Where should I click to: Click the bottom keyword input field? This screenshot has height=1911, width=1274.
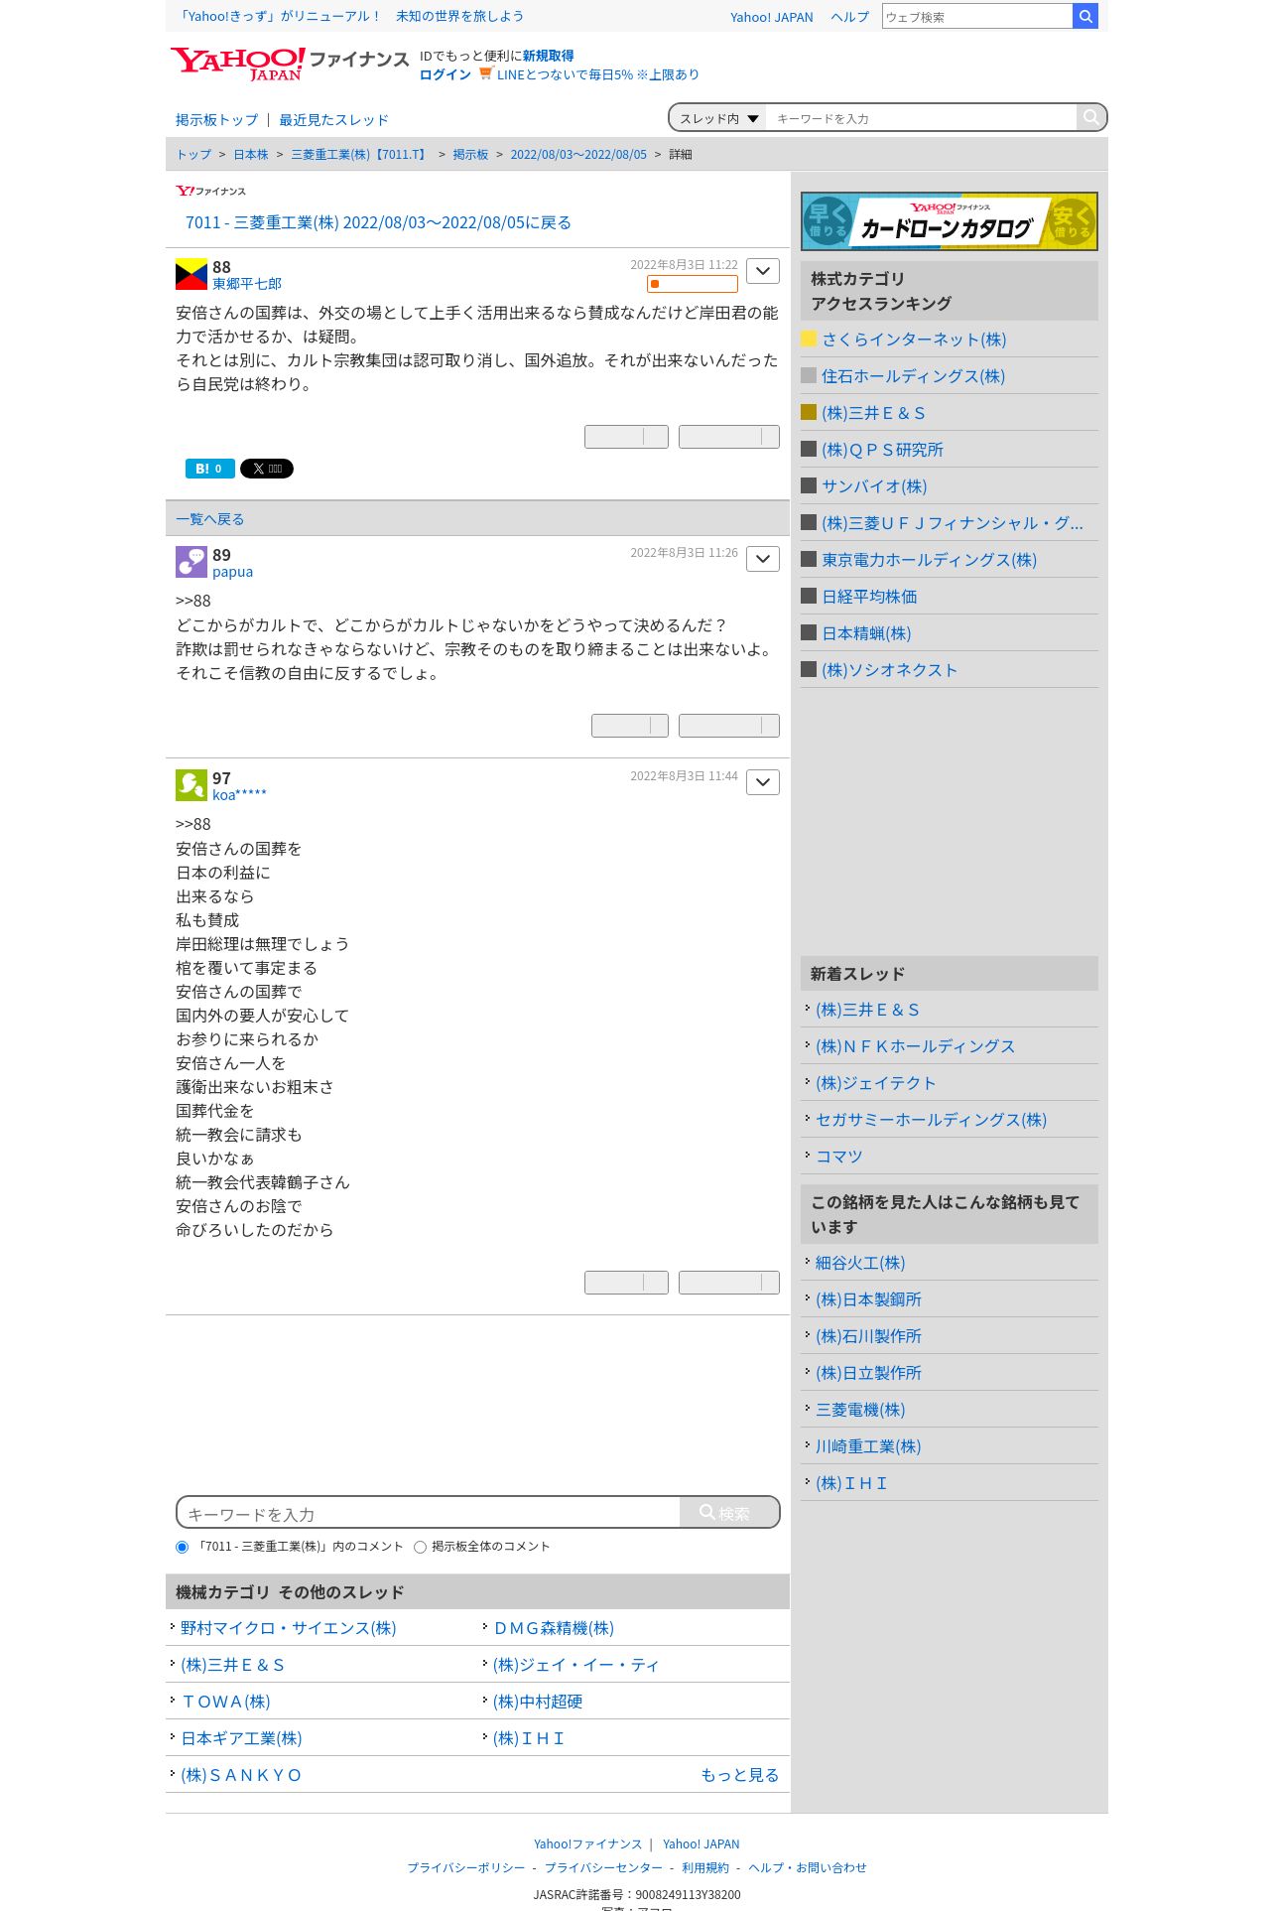(x=430, y=1513)
